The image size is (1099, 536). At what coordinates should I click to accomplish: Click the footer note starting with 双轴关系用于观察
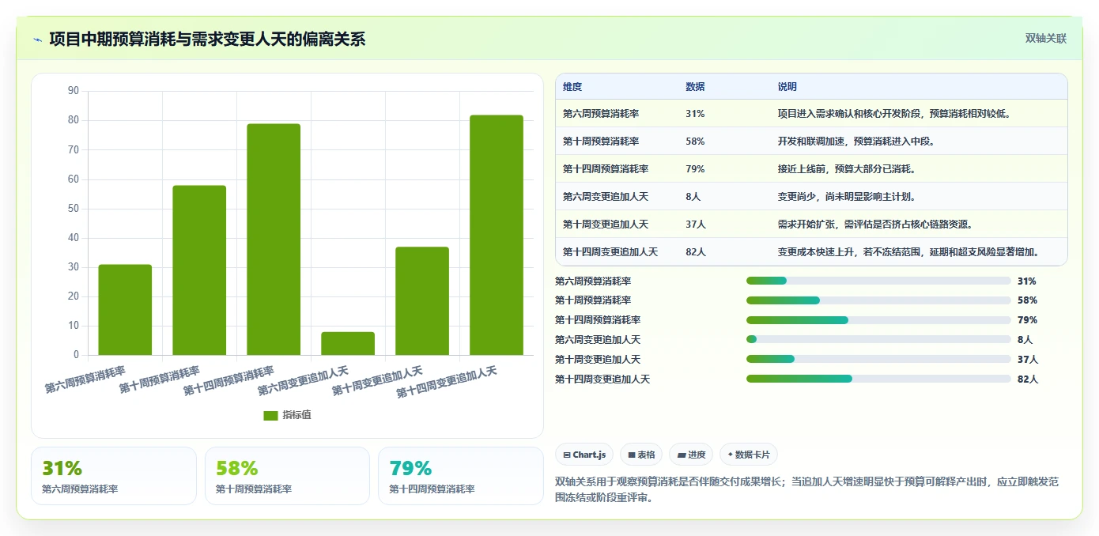(807, 489)
